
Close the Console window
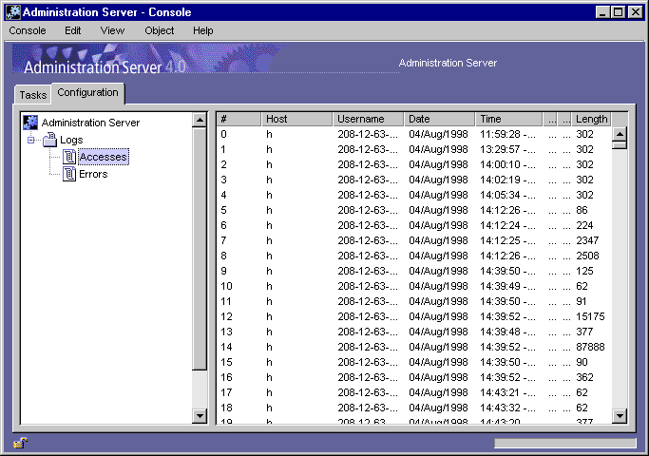[x=635, y=12]
